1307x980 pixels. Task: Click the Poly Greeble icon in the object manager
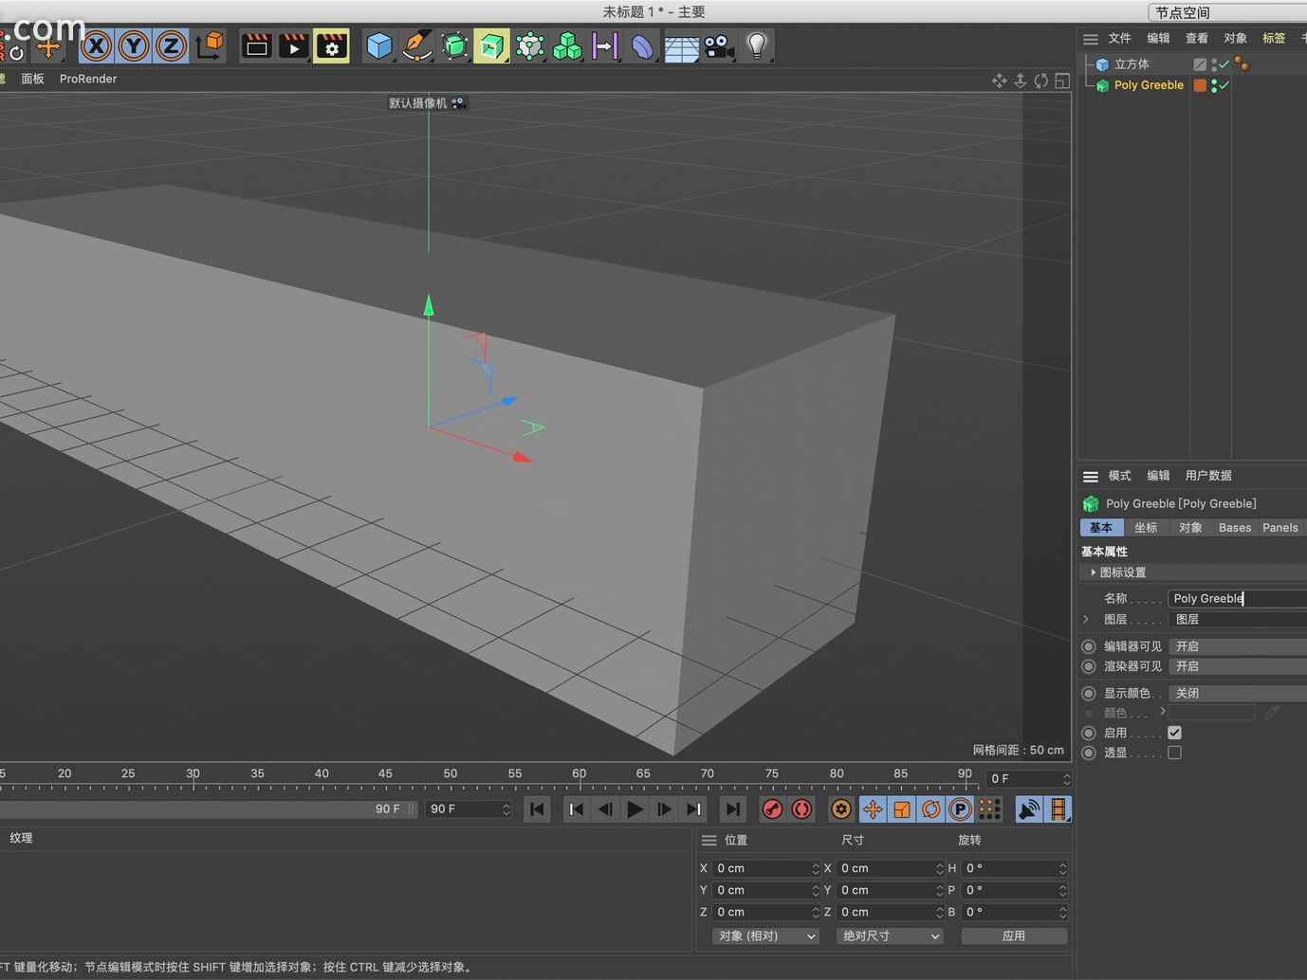(x=1102, y=85)
